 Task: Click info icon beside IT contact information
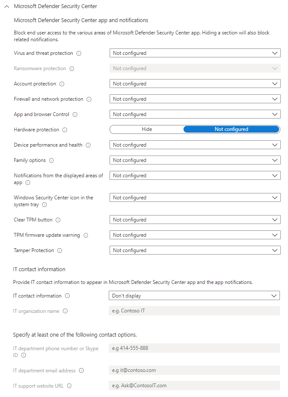tap(68, 296)
